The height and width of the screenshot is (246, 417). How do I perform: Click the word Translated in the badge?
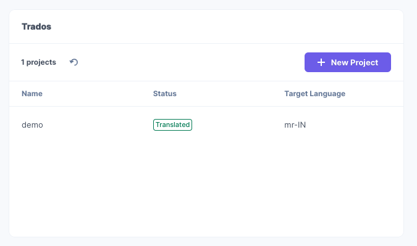pyautogui.click(x=172, y=125)
